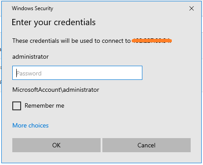Click into the Password input field
Image resolution: width=203 pixels, height=165 pixels.
click(77, 73)
